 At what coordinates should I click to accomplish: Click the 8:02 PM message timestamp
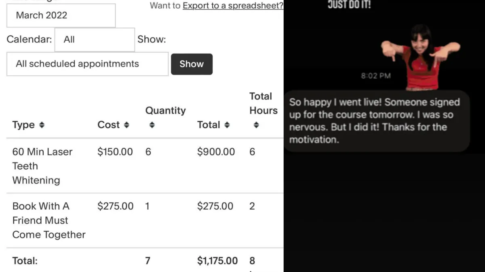[376, 76]
